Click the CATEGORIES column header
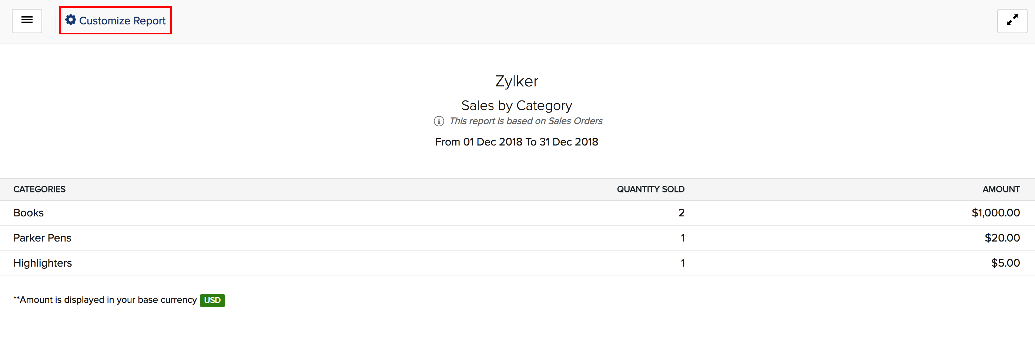Screen dimensions: 1035x356 coord(39,189)
